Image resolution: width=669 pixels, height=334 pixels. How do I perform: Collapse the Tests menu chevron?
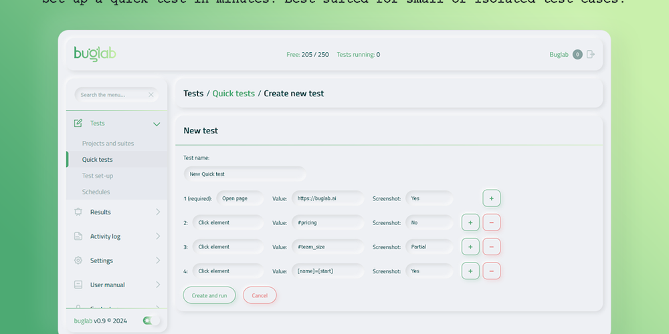click(x=157, y=124)
